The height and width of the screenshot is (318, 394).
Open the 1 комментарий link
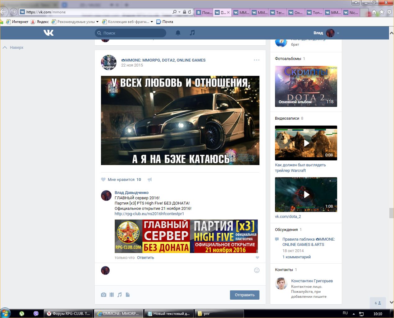pyautogui.click(x=296, y=257)
